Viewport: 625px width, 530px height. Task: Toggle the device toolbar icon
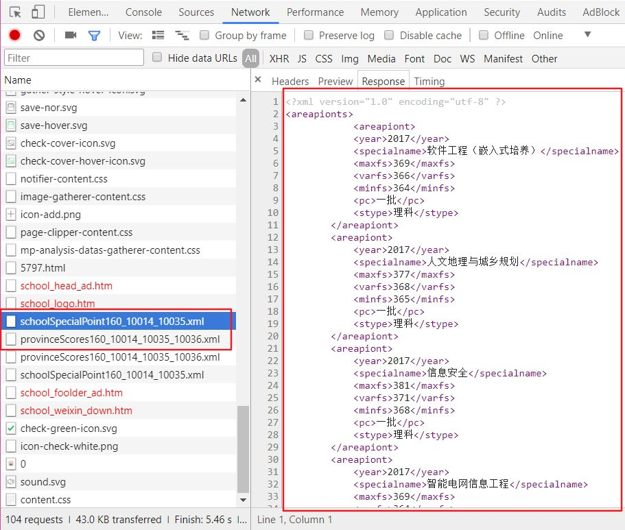point(38,12)
